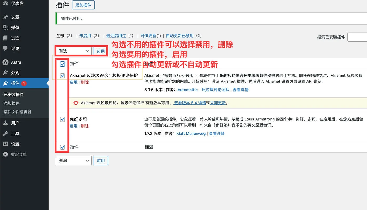Collapse the sidebar with 收起菜单
367x210 pixels.
point(18,154)
